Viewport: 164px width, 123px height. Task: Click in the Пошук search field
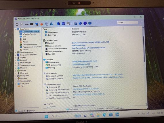pos(127,22)
